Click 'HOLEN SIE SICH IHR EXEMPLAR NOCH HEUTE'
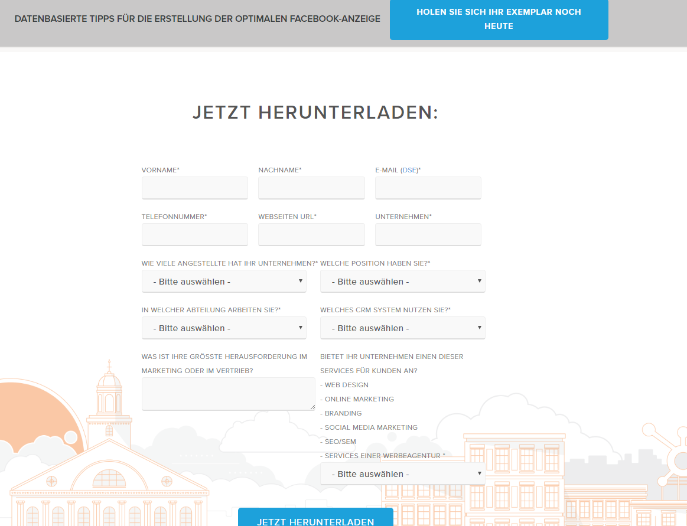687x526 pixels. [499, 19]
